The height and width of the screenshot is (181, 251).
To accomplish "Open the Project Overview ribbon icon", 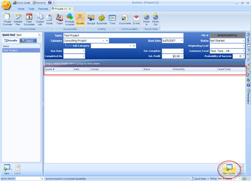I will (x=7, y=20).
